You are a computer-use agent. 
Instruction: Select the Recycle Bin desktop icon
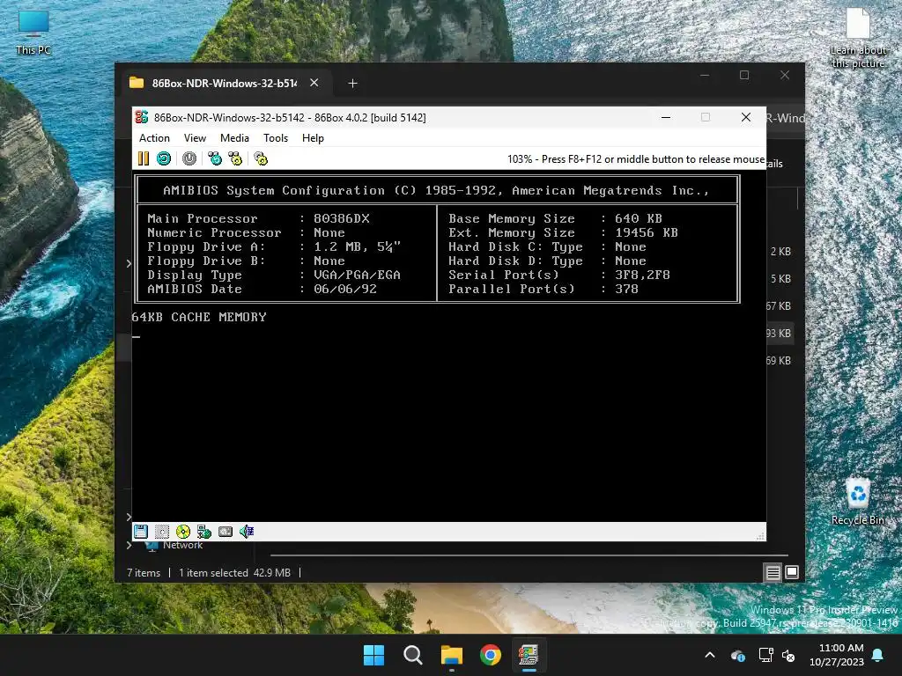tap(858, 501)
